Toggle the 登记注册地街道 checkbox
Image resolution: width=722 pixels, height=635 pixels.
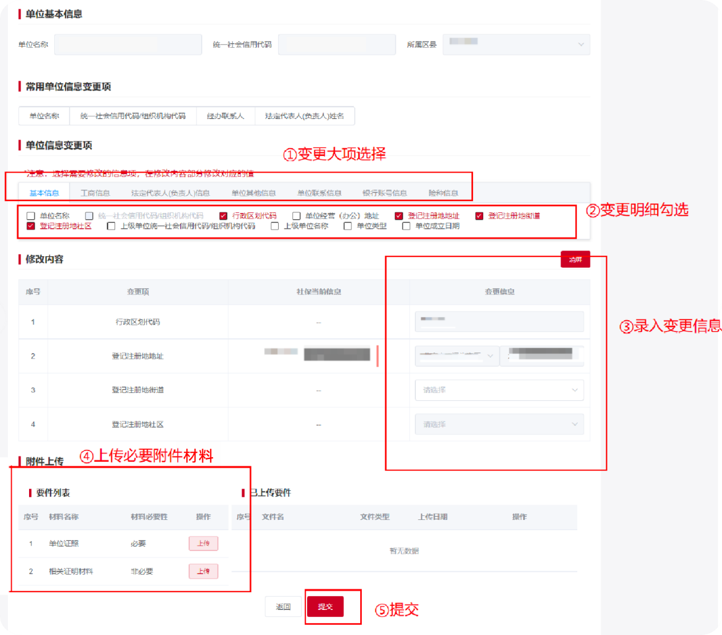point(479,216)
